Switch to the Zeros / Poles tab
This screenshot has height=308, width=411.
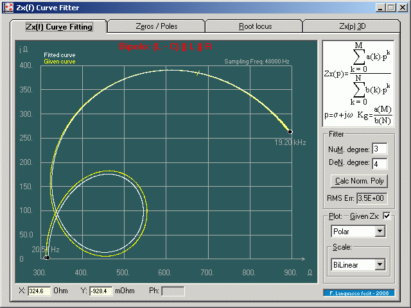coord(157,26)
